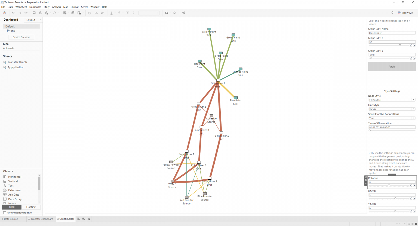Image resolution: width=418 pixels, height=226 pixels.
Task: Toggle the Show dashboard title checkbox
Action: coord(5,213)
